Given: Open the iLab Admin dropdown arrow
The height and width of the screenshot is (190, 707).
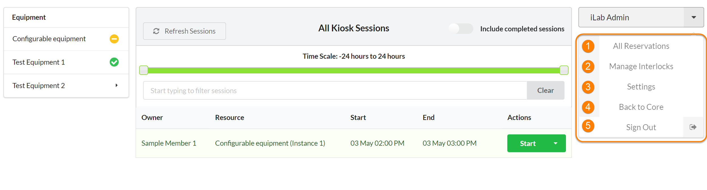Looking at the screenshot, I should pyautogui.click(x=693, y=18).
